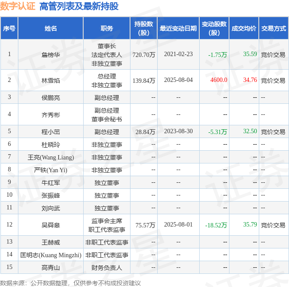Click the name 侯鹏亮
Screen dimensions: 289x287
tap(51, 98)
